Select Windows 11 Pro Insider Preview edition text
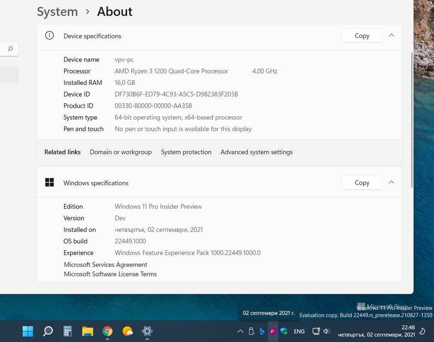This screenshot has width=434, height=342. click(x=158, y=206)
